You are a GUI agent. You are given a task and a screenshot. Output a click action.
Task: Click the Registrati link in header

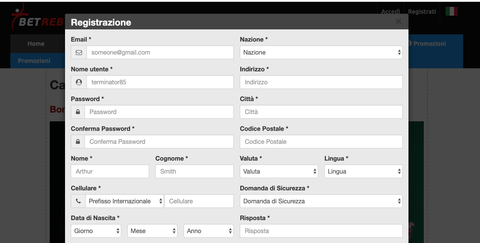422,11
